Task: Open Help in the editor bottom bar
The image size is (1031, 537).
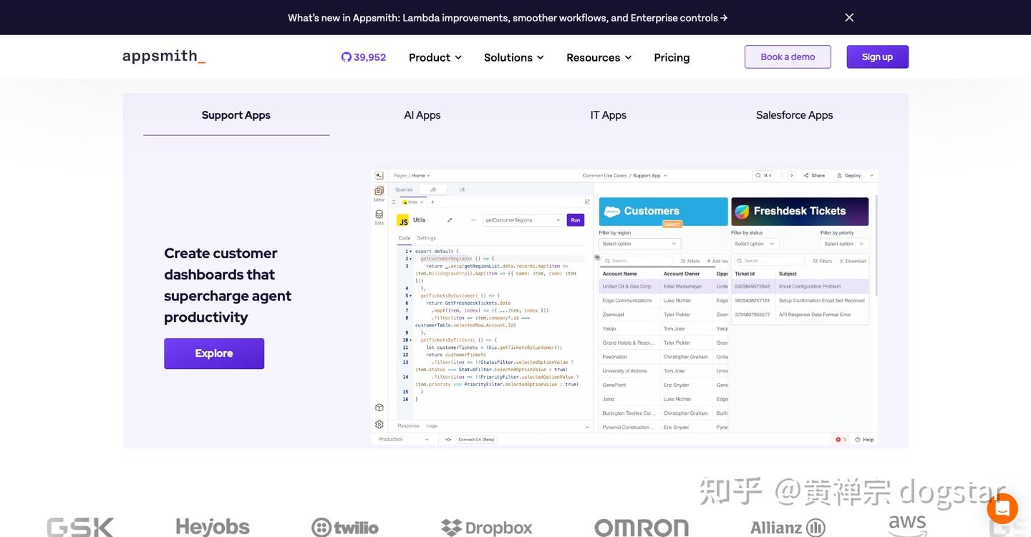Action: (864, 439)
